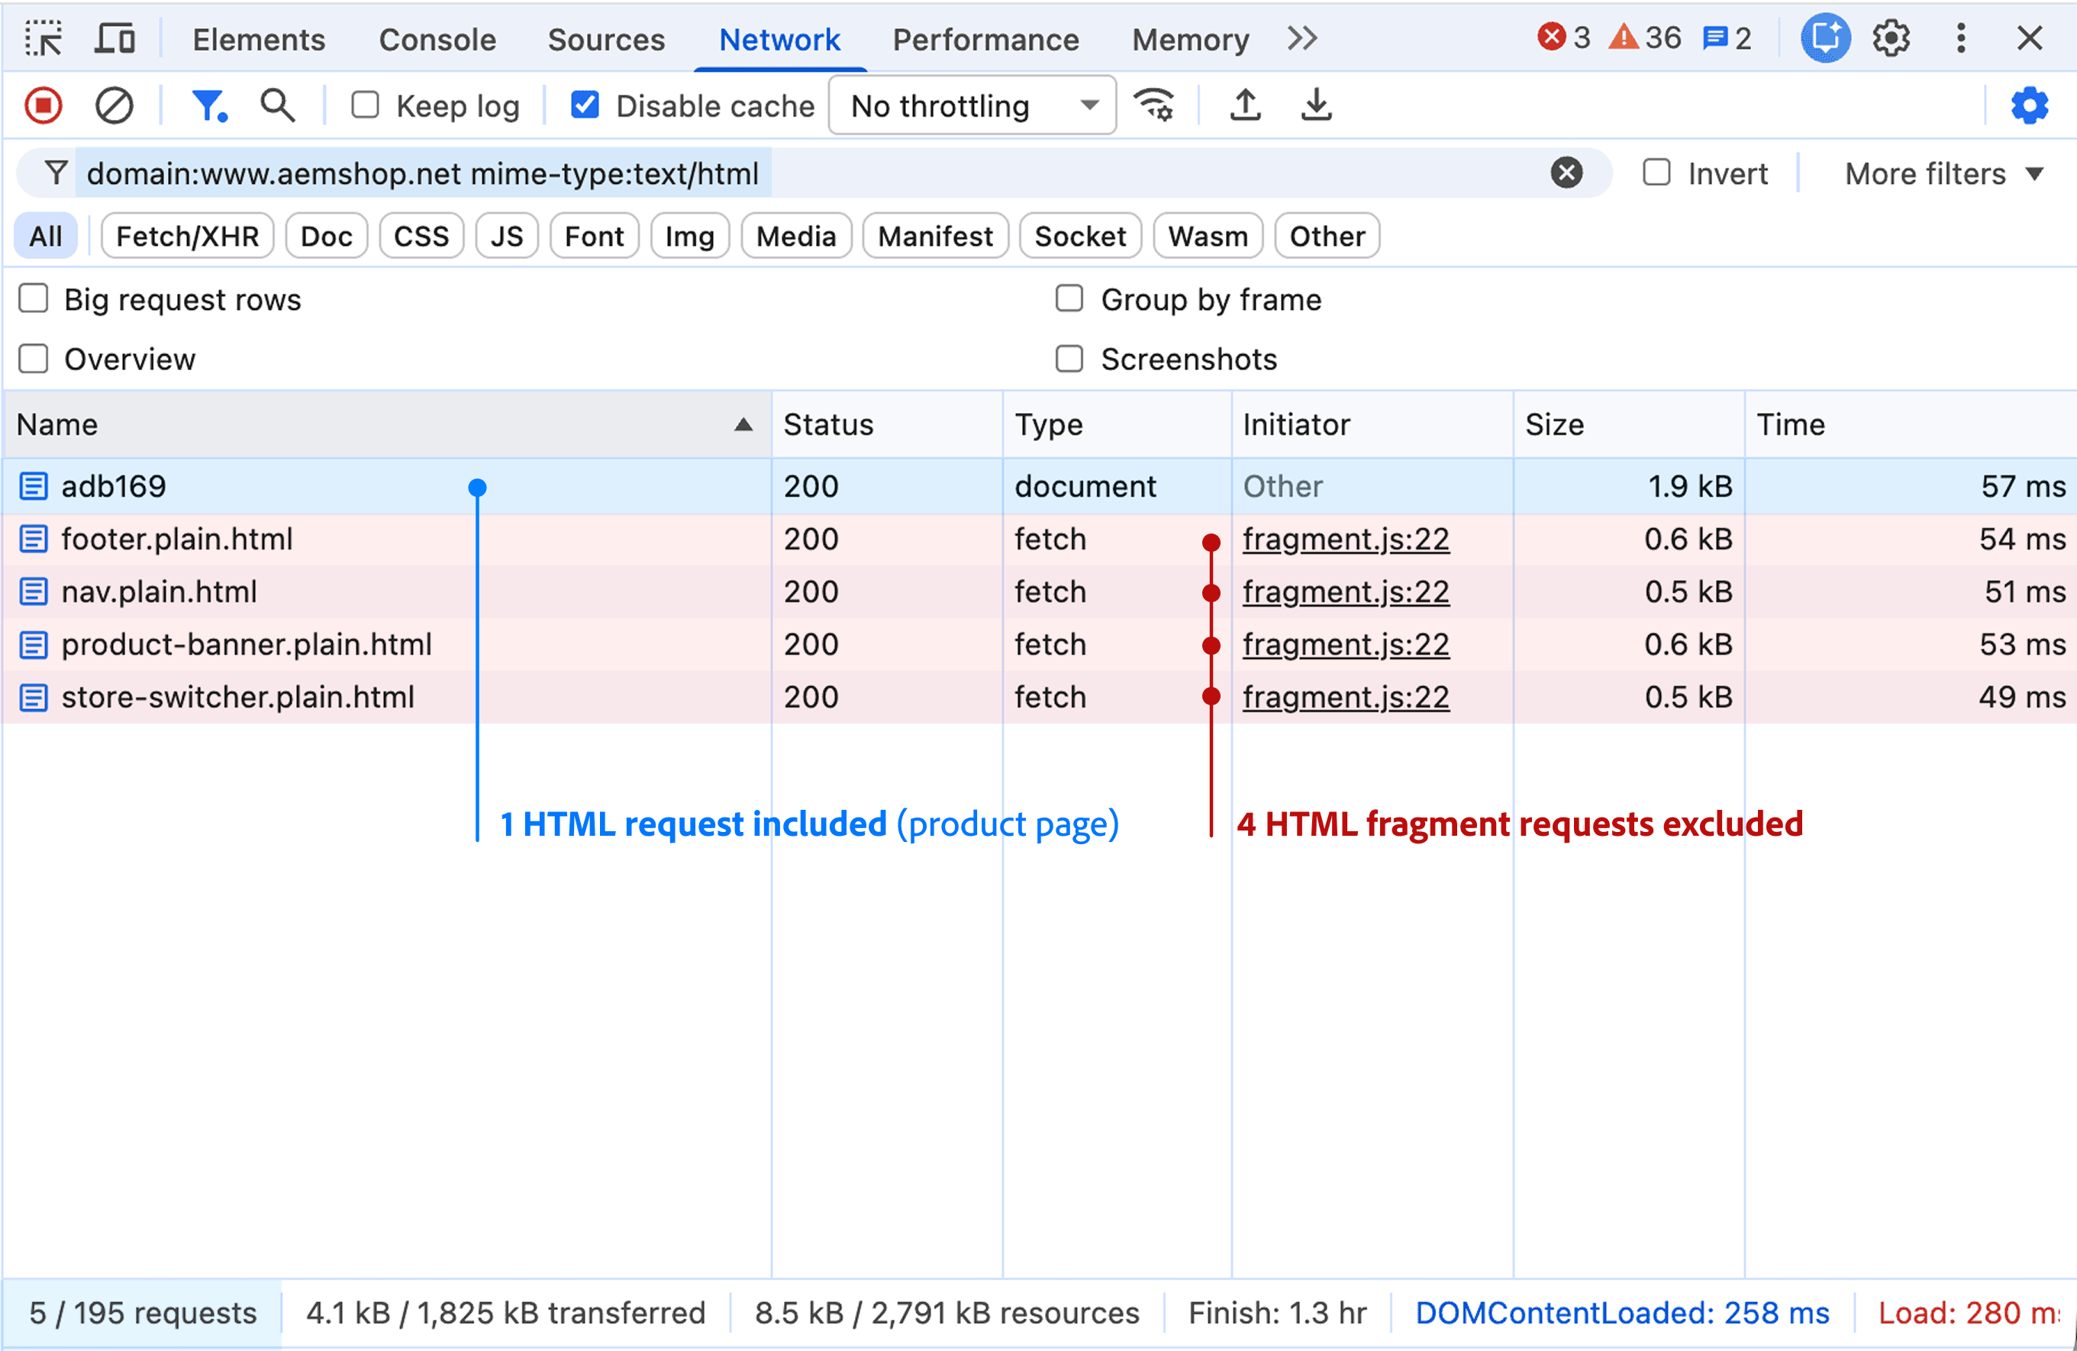The width and height of the screenshot is (2077, 1351).
Task: Select product-banner.plain.html request row
Action: pos(1038,644)
